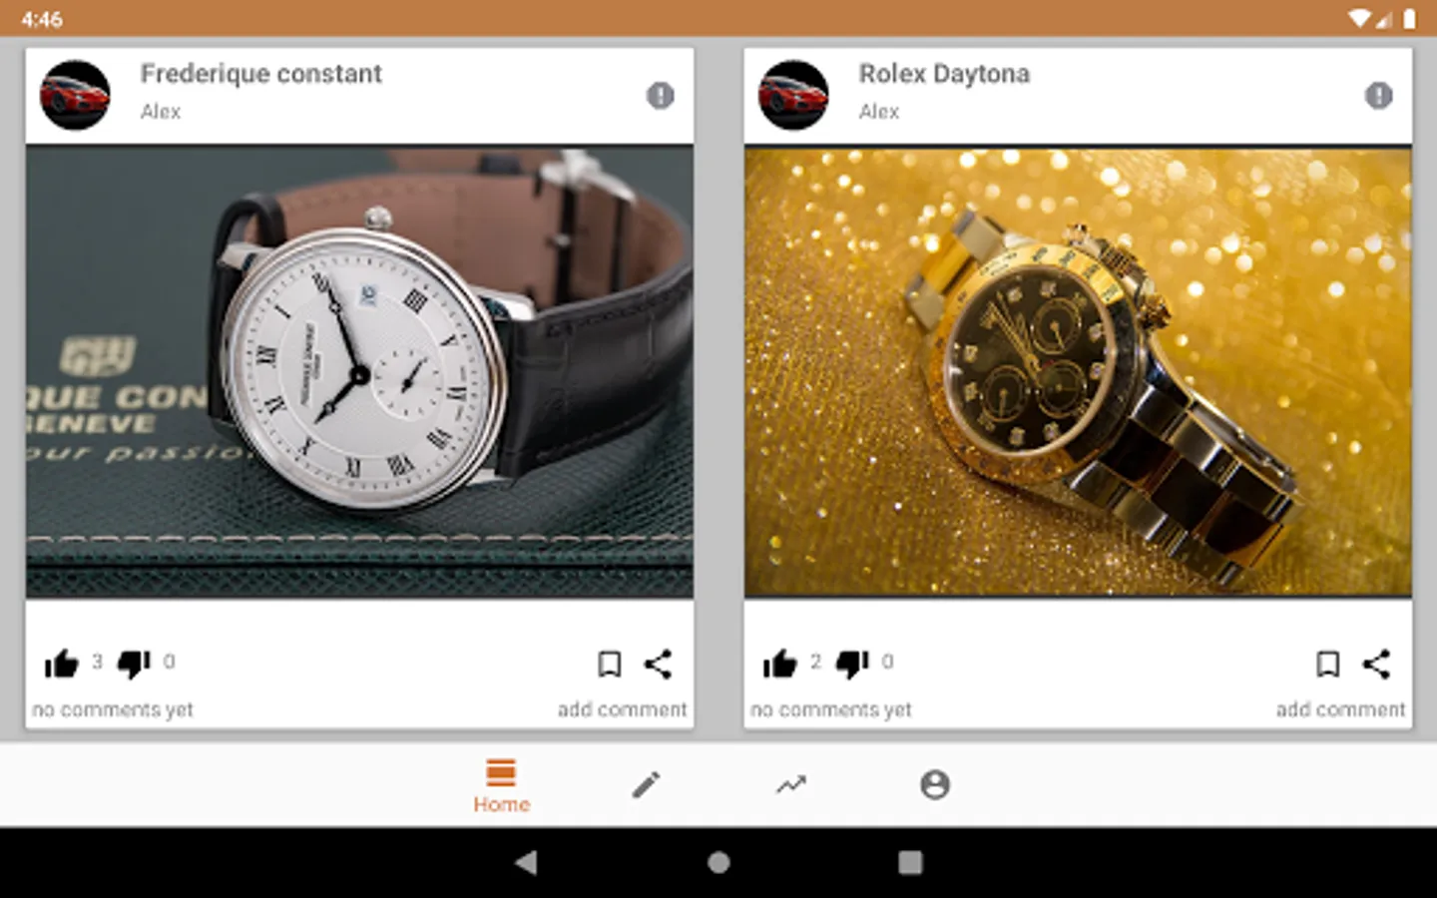
Task: Tap the like count 2 on Rolex Daytona
Action: 815,662
